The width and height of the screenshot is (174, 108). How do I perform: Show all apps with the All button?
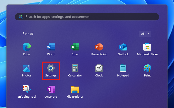145,34
